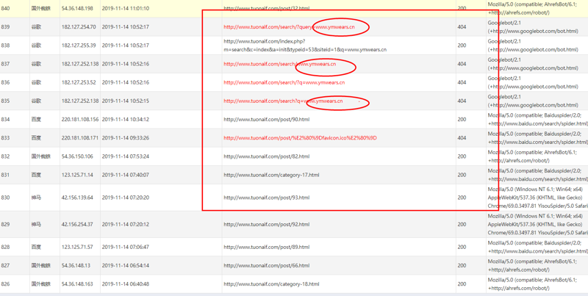
Task: Open the post/90.html URL
Action: pyautogui.click(x=267, y=120)
